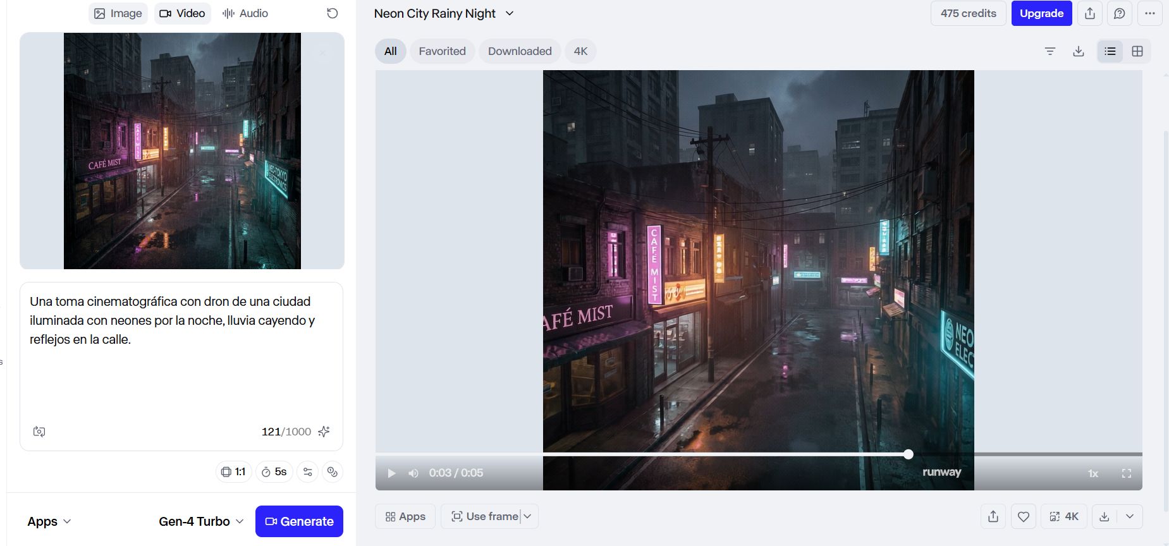The image size is (1169, 546).
Task: Click the Upgrade button
Action: [x=1041, y=13]
